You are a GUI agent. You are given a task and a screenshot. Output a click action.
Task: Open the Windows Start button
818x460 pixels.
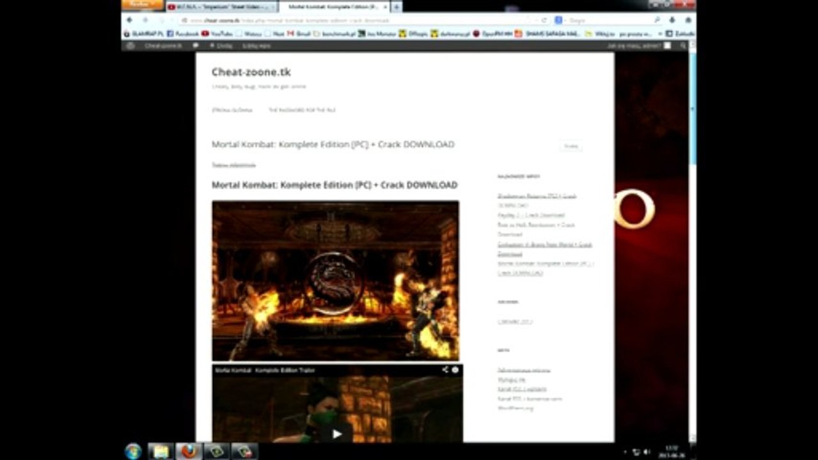click(133, 451)
